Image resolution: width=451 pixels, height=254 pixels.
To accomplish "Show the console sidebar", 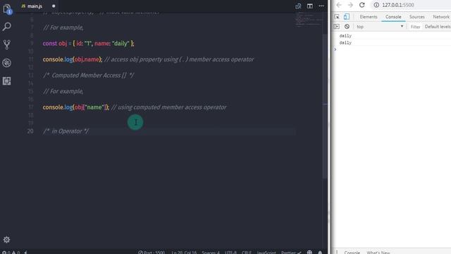I will pyautogui.click(x=336, y=27).
